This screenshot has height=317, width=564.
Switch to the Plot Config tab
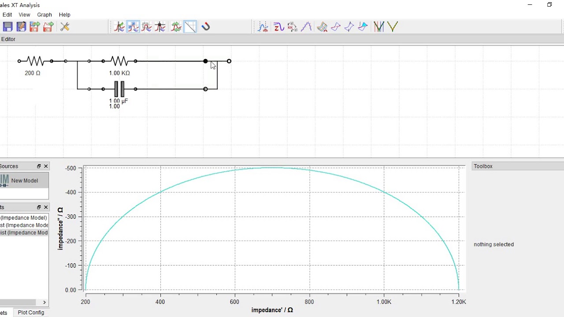point(31,313)
